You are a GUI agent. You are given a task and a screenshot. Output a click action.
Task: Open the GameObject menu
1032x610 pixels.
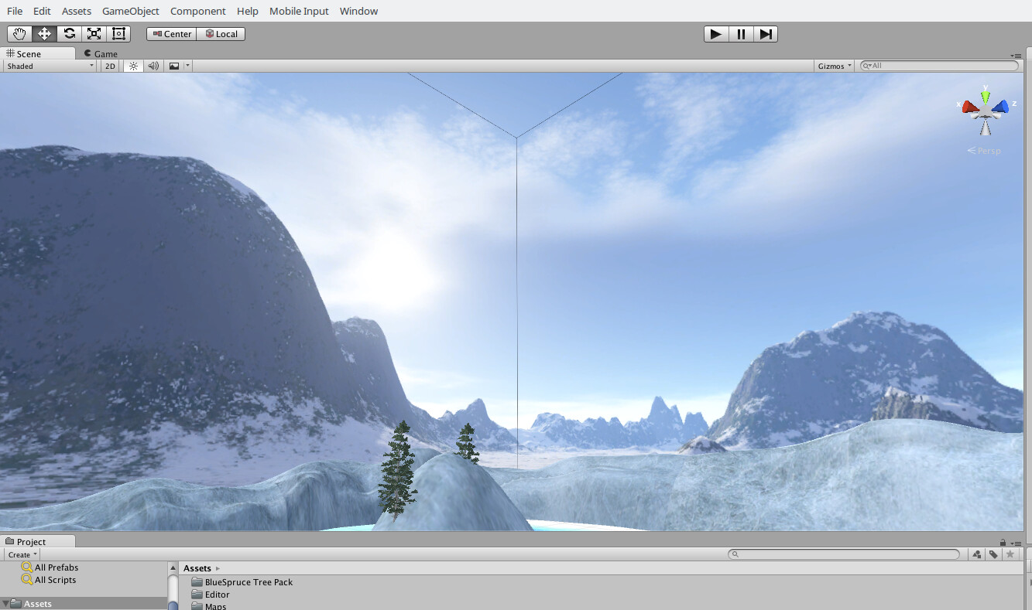point(131,11)
